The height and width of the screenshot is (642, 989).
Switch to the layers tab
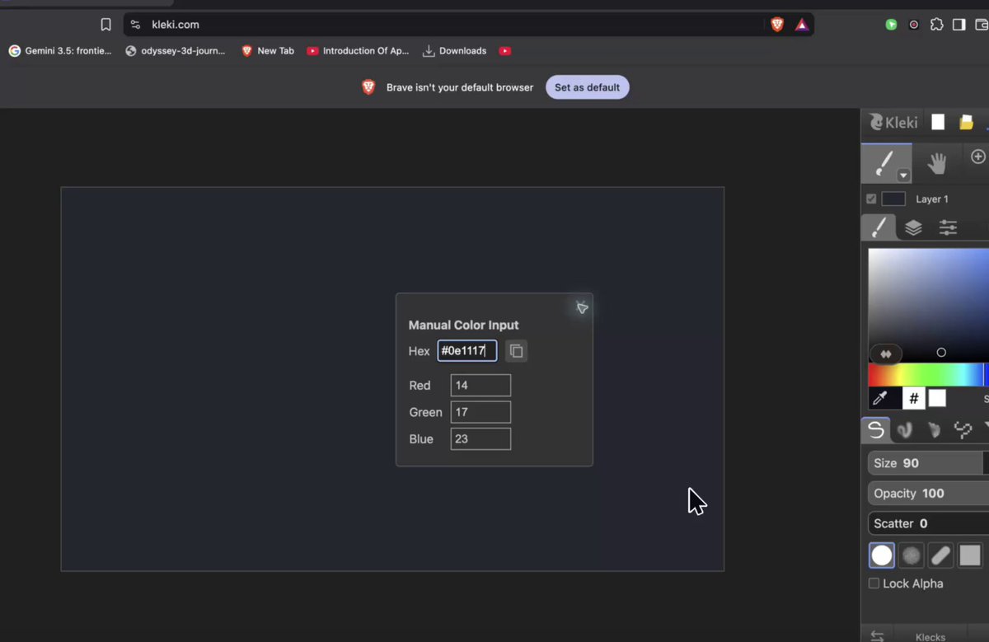click(x=913, y=227)
